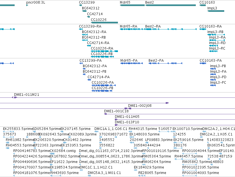Select the ImpL3-RA transcript label

(x=217, y=37)
